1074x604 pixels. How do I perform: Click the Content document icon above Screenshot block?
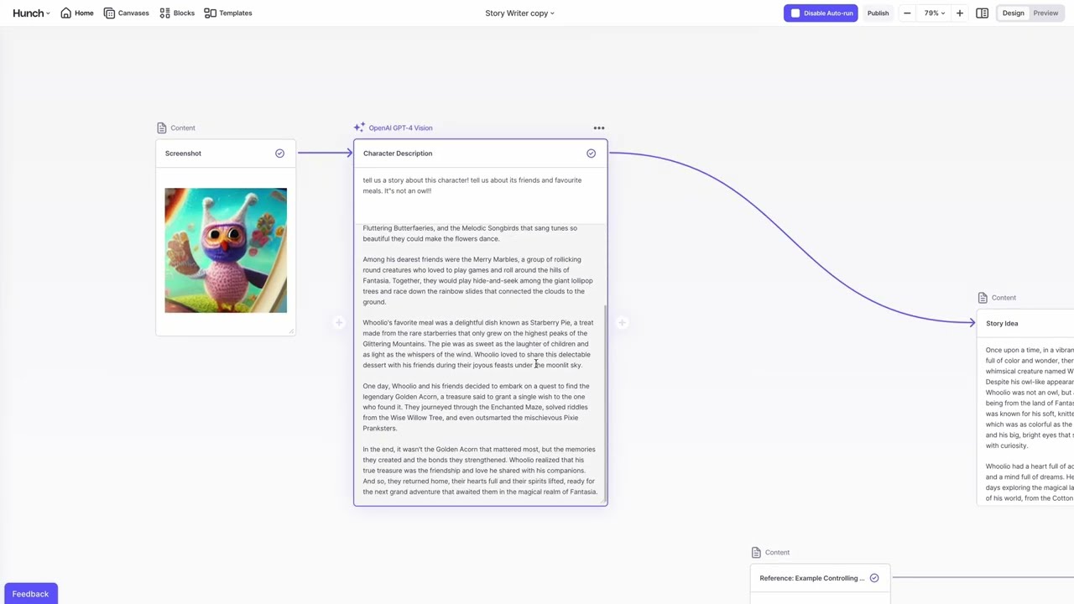(161, 128)
